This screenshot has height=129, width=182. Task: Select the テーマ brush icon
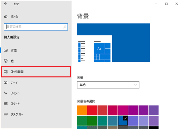tap(6, 82)
